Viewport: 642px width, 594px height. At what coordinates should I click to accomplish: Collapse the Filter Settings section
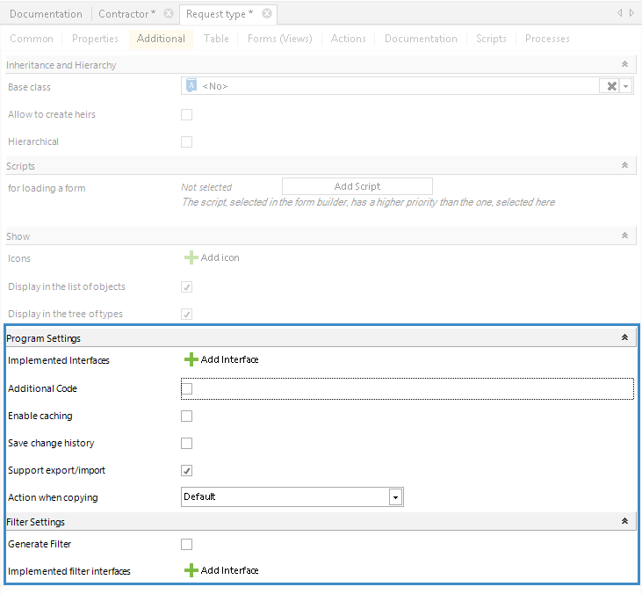pyautogui.click(x=624, y=522)
